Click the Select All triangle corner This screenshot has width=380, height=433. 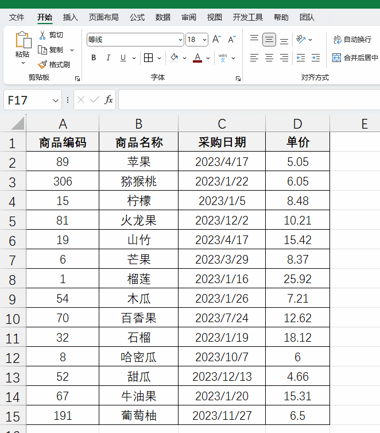click(x=18, y=123)
